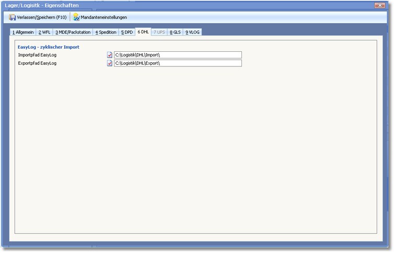
Task: Select the active 6 DHL tab
Action: coord(143,31)
